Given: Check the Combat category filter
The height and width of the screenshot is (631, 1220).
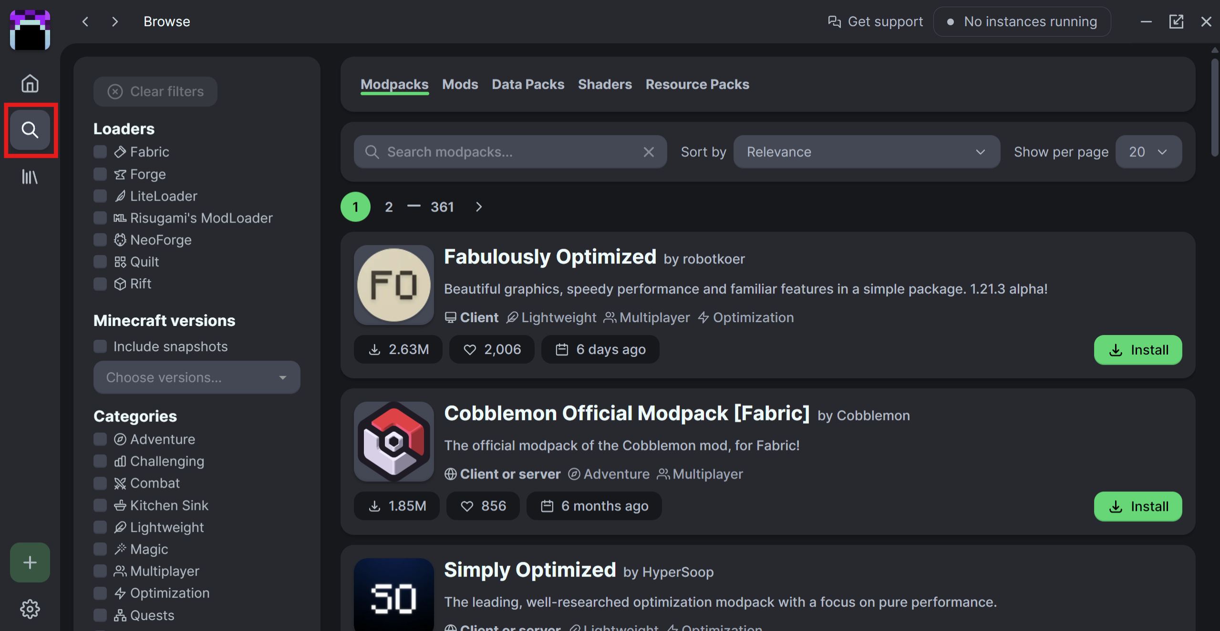Looking at the screenshot, I should [100, 483].
